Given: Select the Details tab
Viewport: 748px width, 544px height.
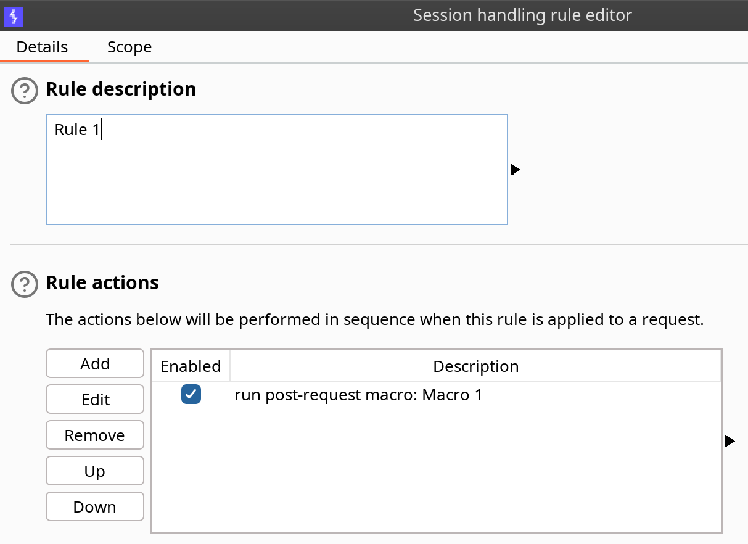Looking at the screenshot, I should coord(42,47).
